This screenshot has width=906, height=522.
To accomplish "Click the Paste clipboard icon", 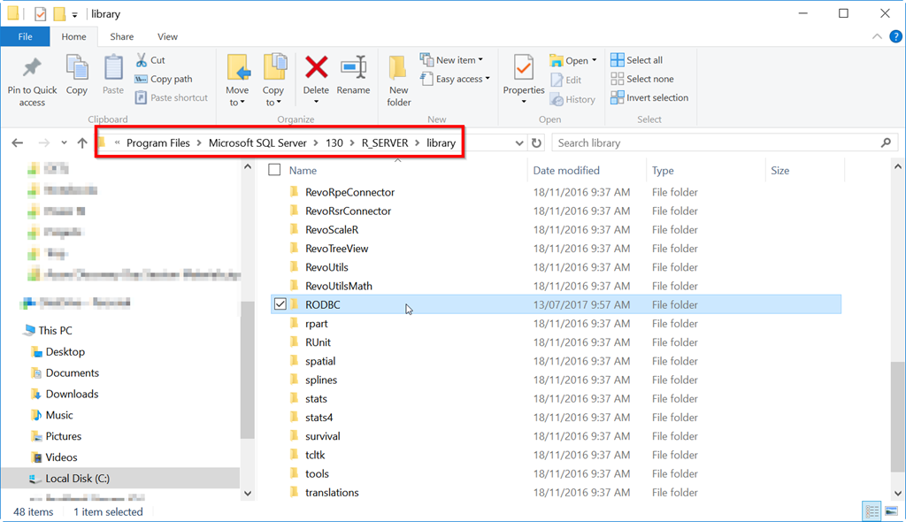I will [113, 68].
